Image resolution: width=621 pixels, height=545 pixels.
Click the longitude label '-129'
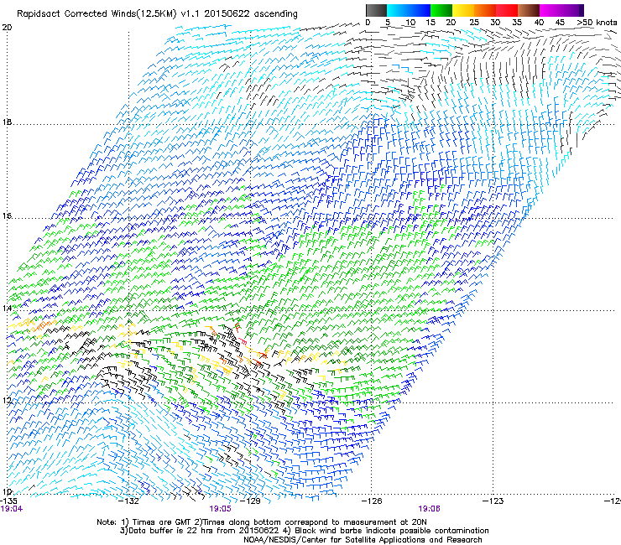[x=250, y=501]
